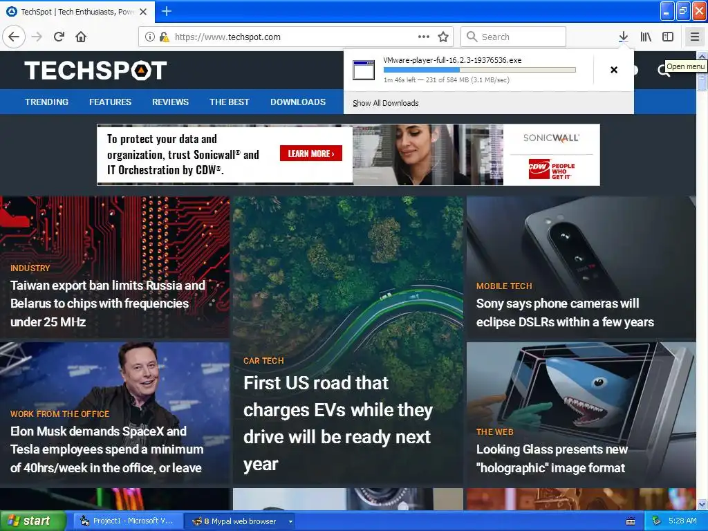Click the TechSpot logo
Image resolution: width=708 pixels, height=531 pixels.
click(x=95, y=71)
